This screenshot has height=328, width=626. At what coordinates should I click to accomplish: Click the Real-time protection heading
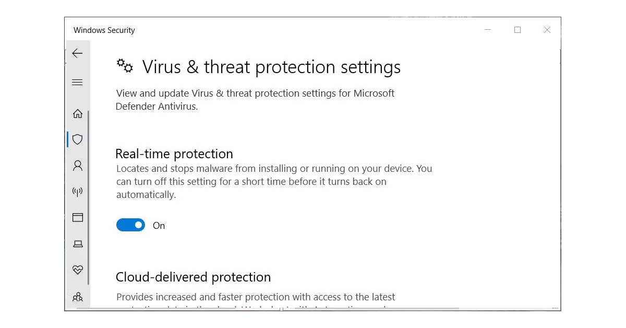[174, 154]
